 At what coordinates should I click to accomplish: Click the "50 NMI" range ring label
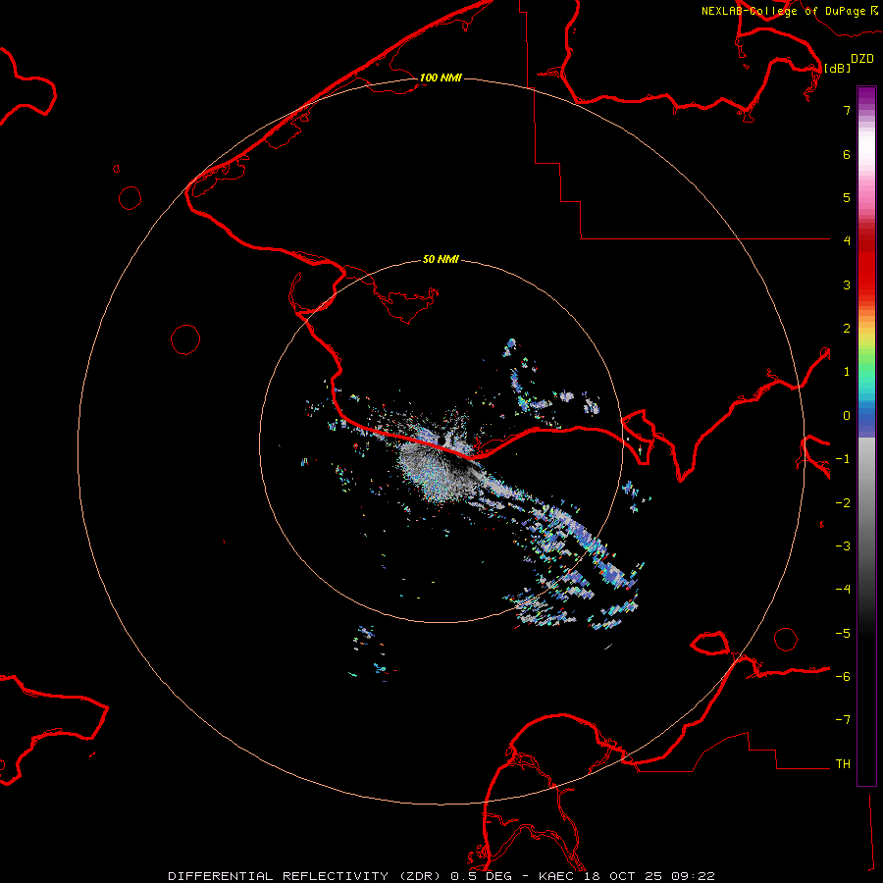click(x=441, y=260)
